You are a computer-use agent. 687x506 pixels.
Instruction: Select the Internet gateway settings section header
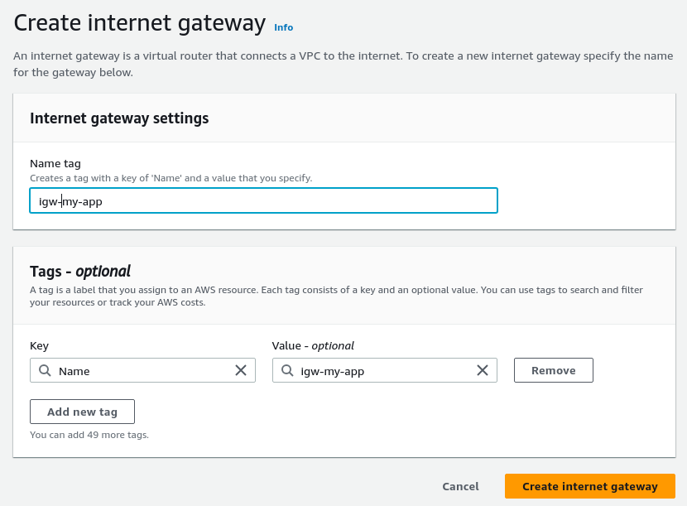[119, 118]
